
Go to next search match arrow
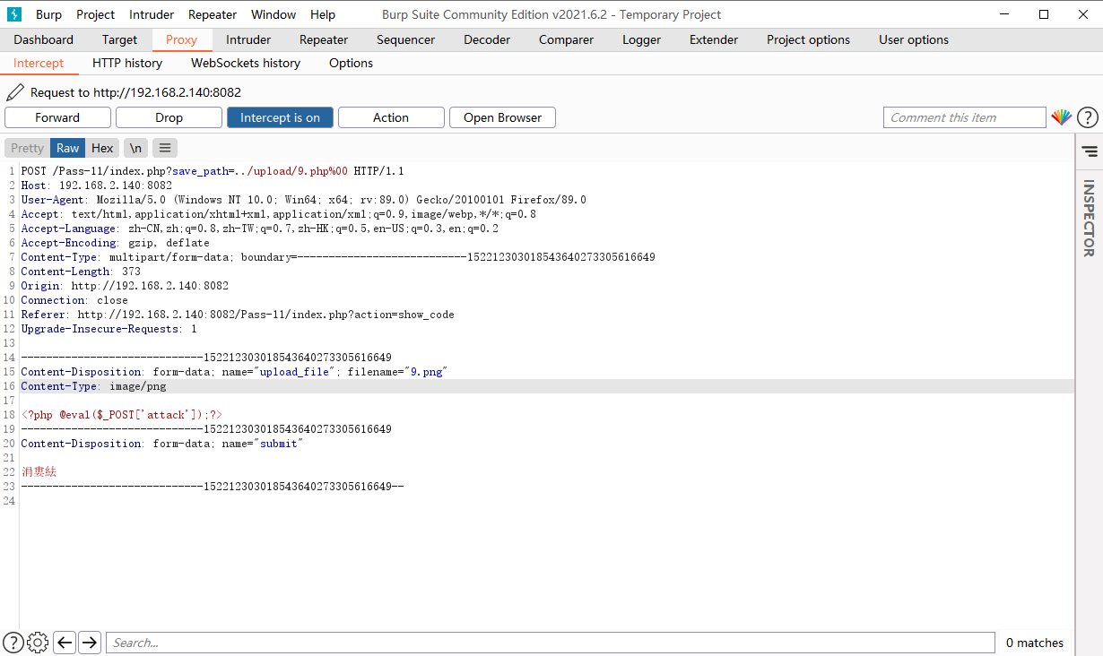point(90,643)
